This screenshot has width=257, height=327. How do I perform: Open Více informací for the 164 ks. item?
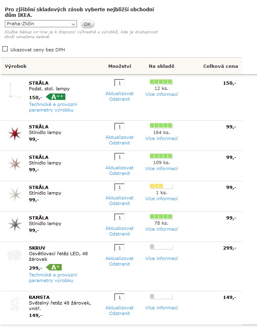click(161, 138)
